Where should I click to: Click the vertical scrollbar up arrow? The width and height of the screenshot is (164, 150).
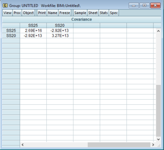pyautogui.click(x=159, y=31)
